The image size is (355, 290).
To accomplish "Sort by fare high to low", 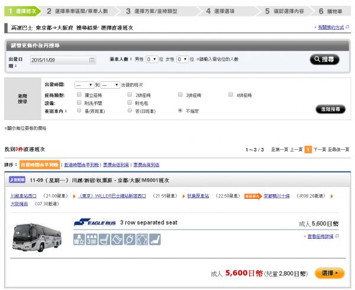I will click(146, 165).
